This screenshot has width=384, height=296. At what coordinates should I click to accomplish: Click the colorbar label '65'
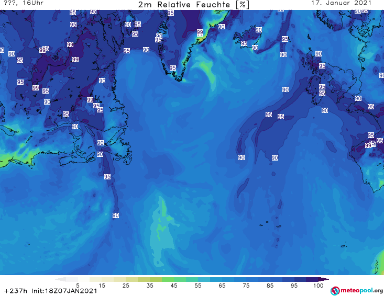(222, 286)
